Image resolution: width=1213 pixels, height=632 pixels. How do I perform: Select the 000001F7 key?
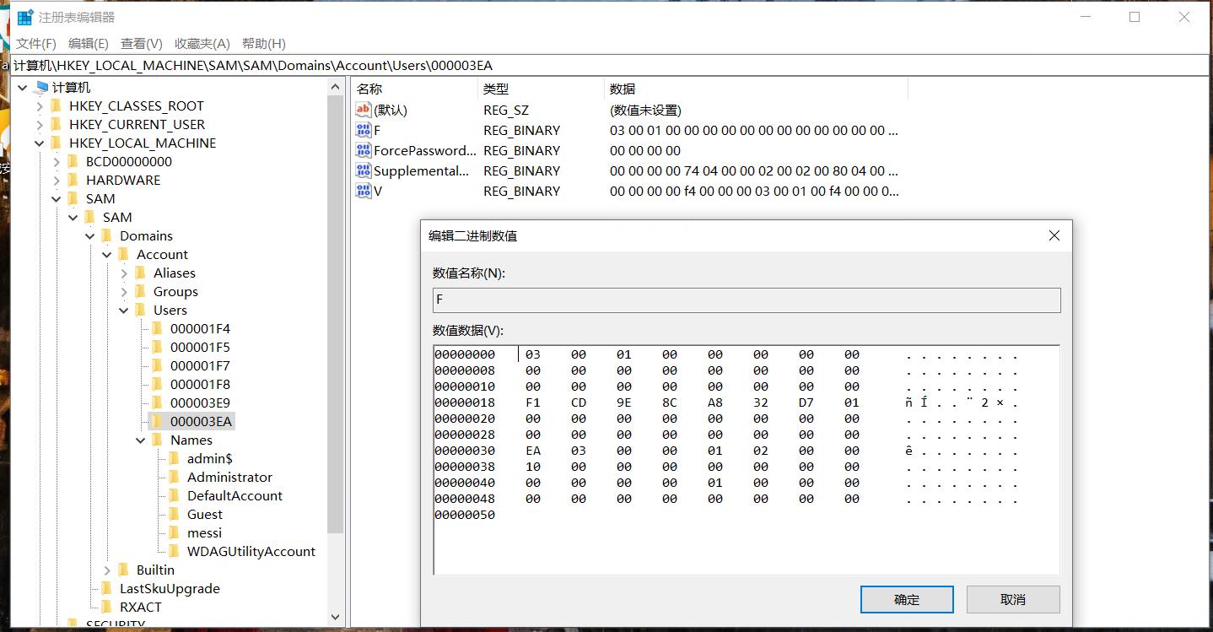point(200,365)
